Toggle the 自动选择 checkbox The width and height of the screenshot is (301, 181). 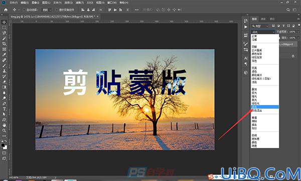pos(24,10)
